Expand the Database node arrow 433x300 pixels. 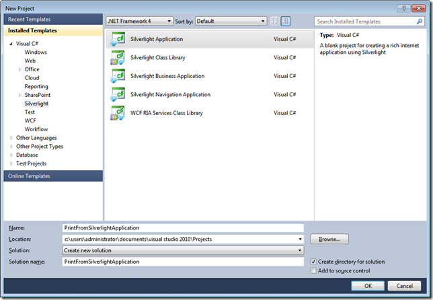pyautogui.click(x=11, y=155)
